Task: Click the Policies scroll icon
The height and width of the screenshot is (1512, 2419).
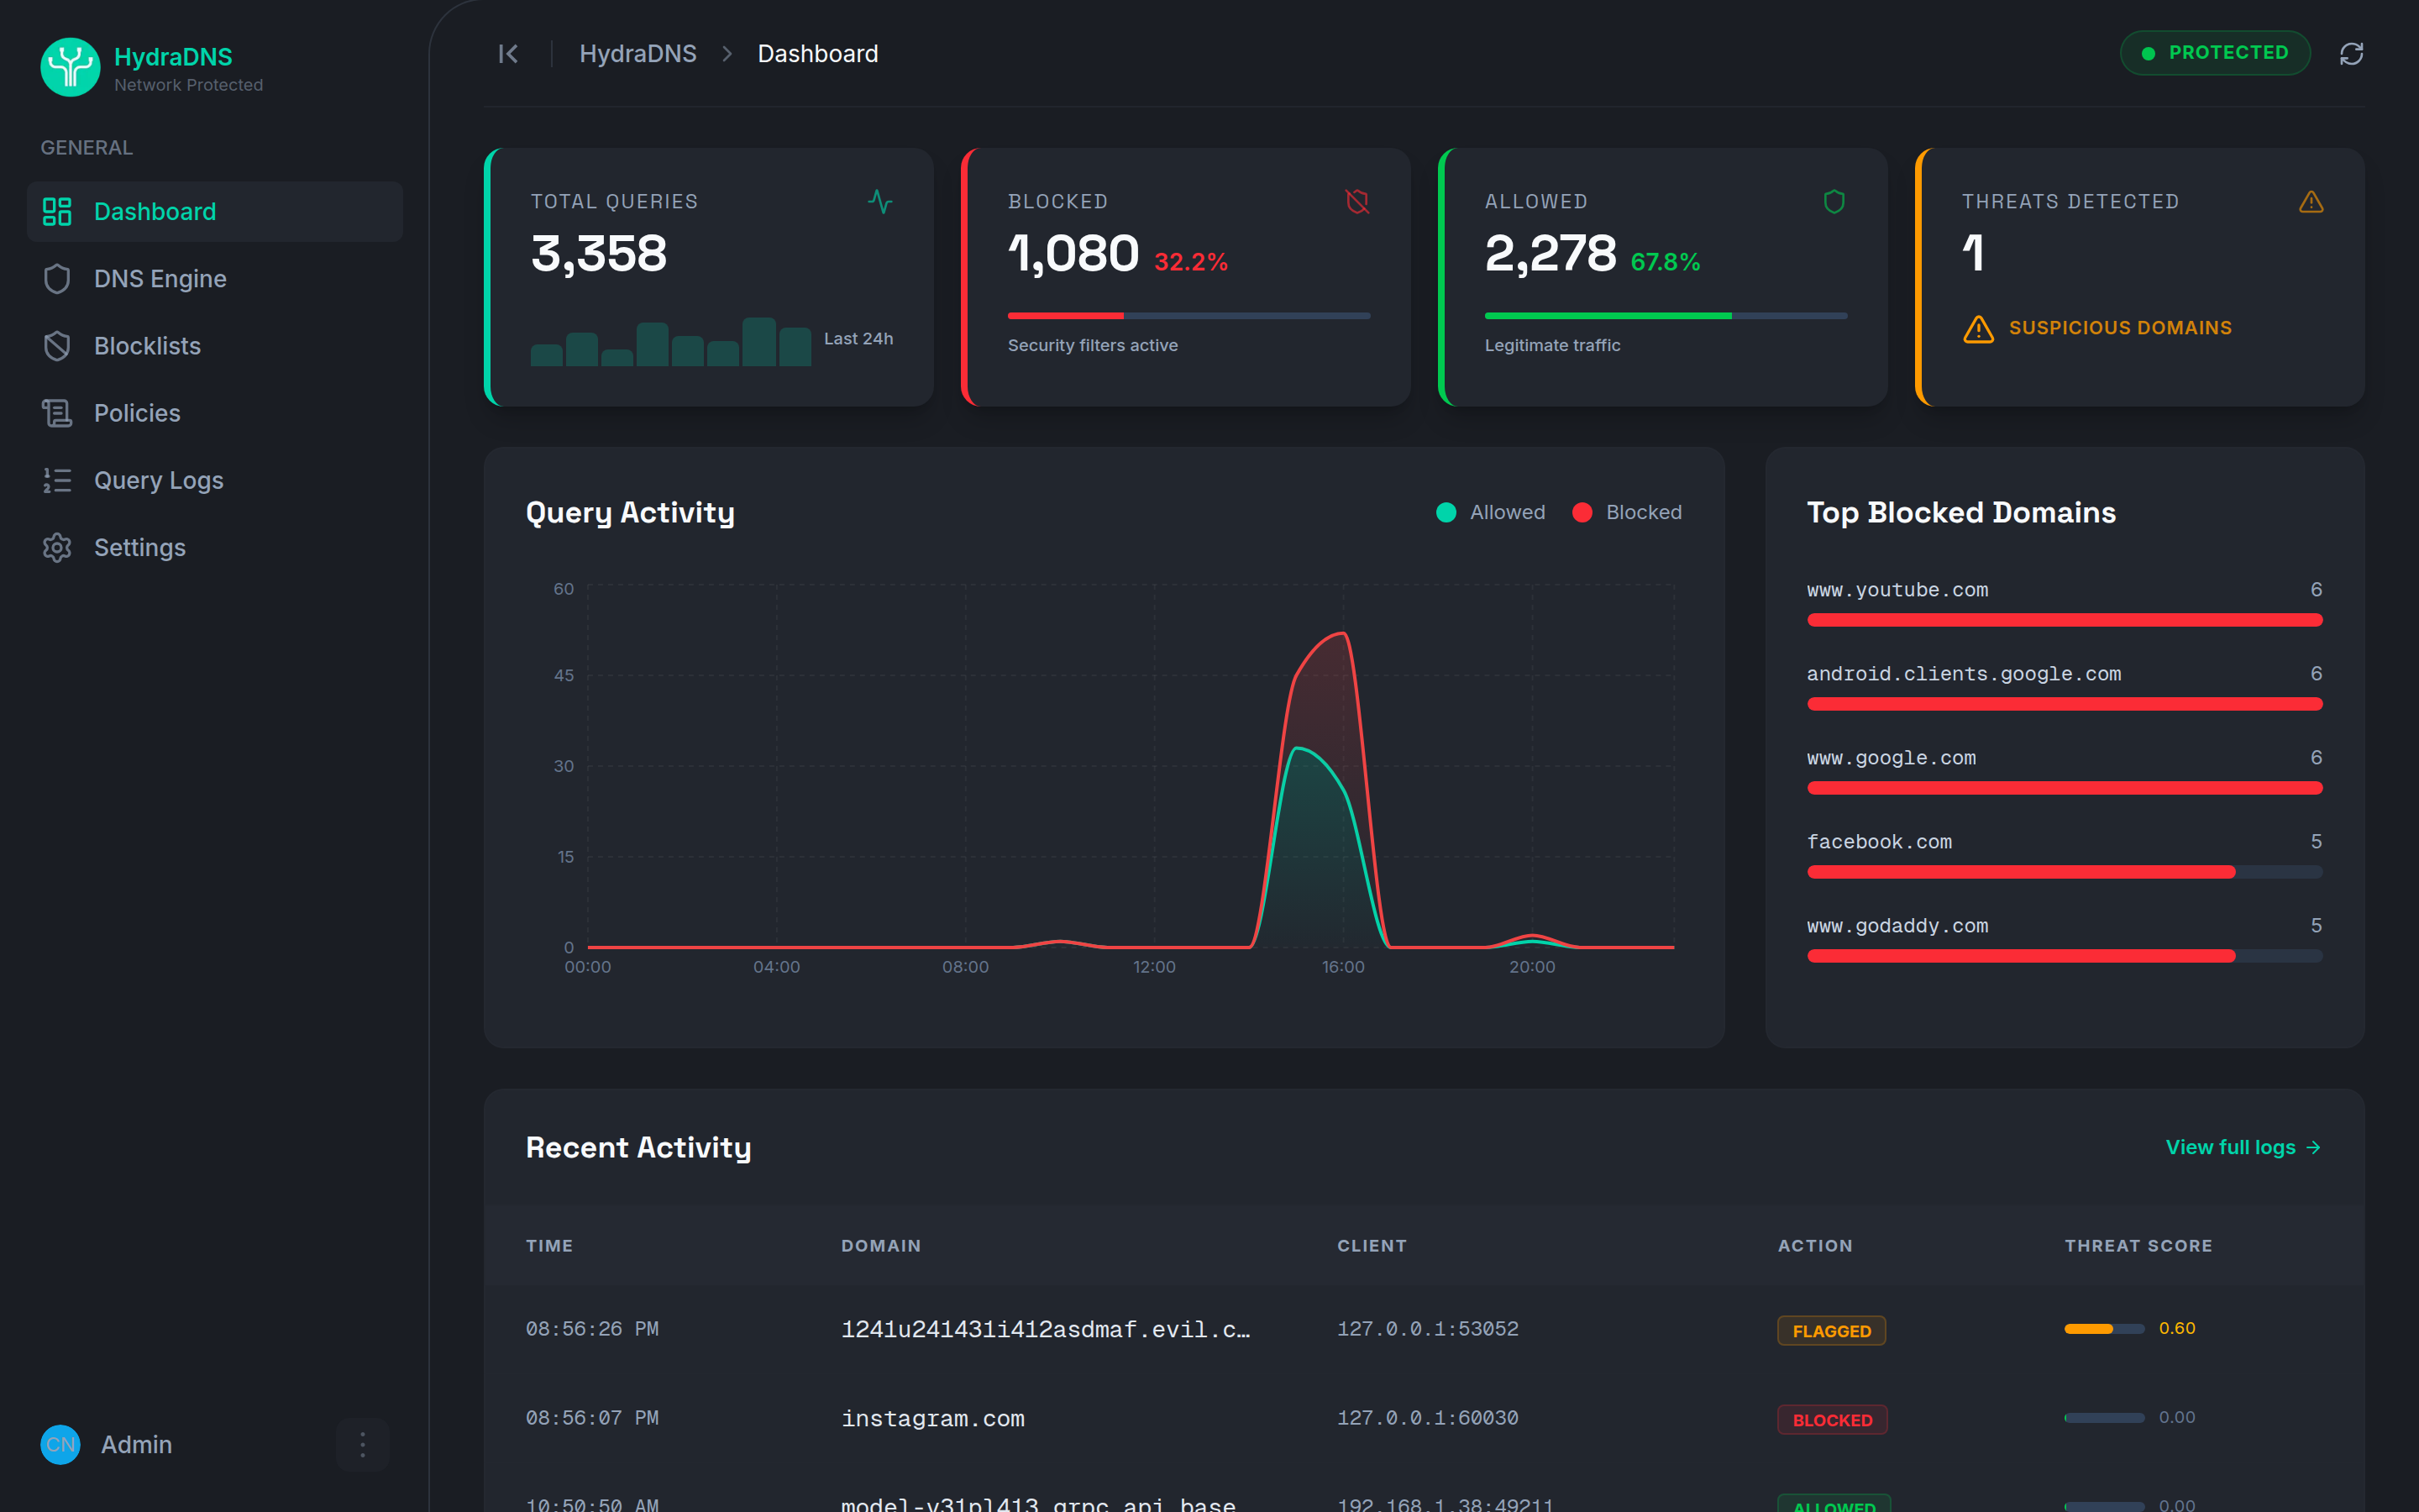Action: (x=57, y=413)
